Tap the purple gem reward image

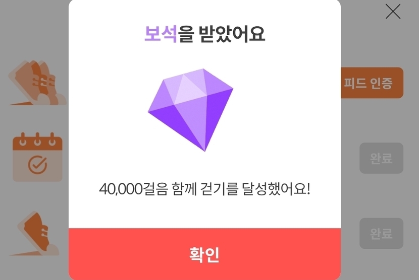[x=190, y=110]
